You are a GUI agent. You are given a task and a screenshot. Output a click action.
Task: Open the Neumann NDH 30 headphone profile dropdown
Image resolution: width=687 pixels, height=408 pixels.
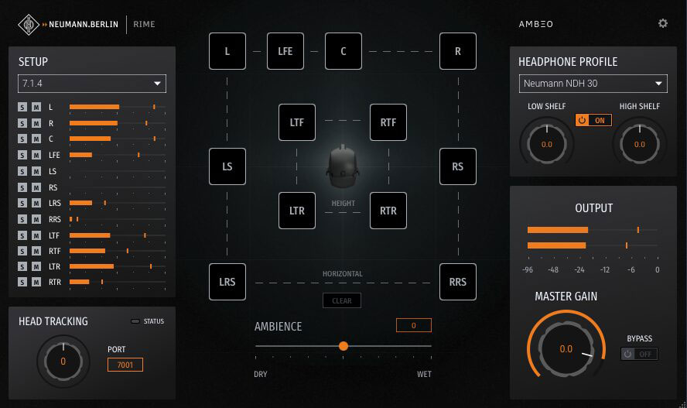[x=593, y=84]
